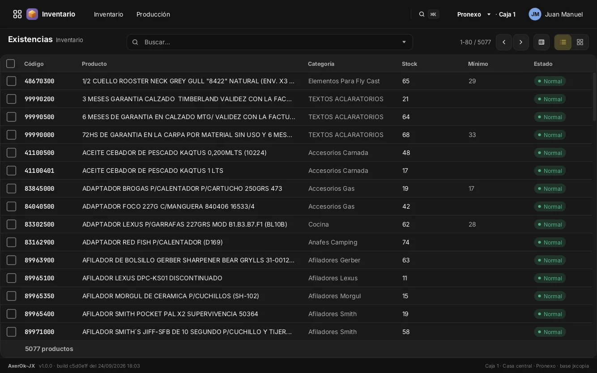This screenshot has height=373, width=597.
Task: Open the Pronexo company dropdown
Action: tap(474, 14)
